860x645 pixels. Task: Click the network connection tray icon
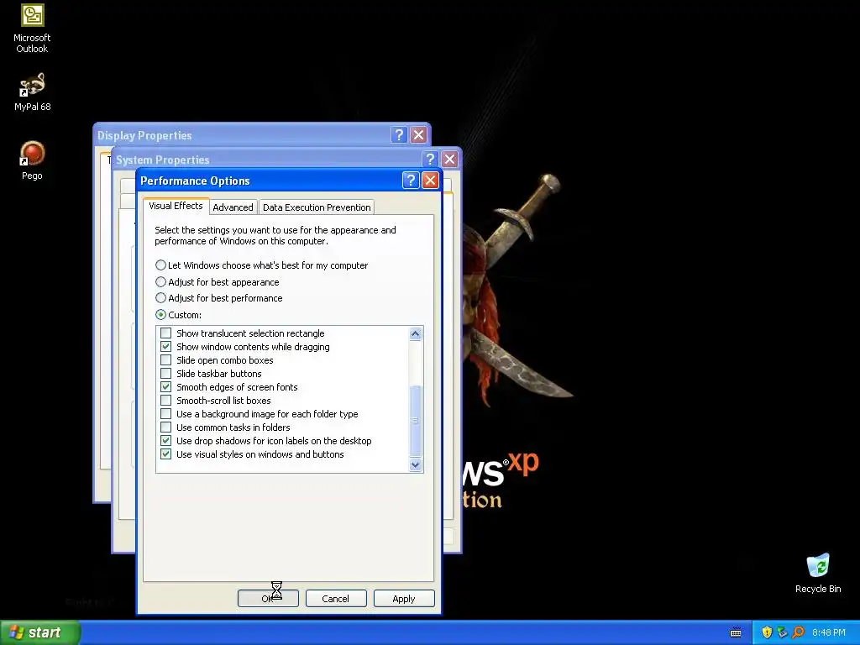point(782,632)
